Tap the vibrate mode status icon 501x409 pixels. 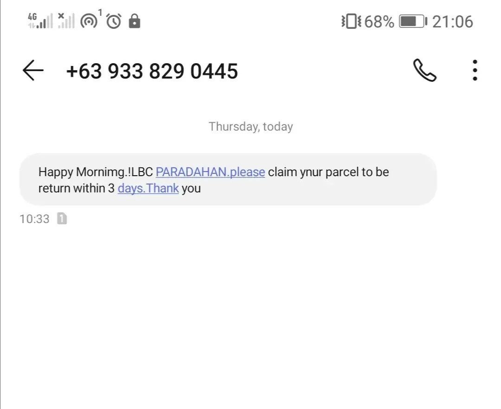351,21
